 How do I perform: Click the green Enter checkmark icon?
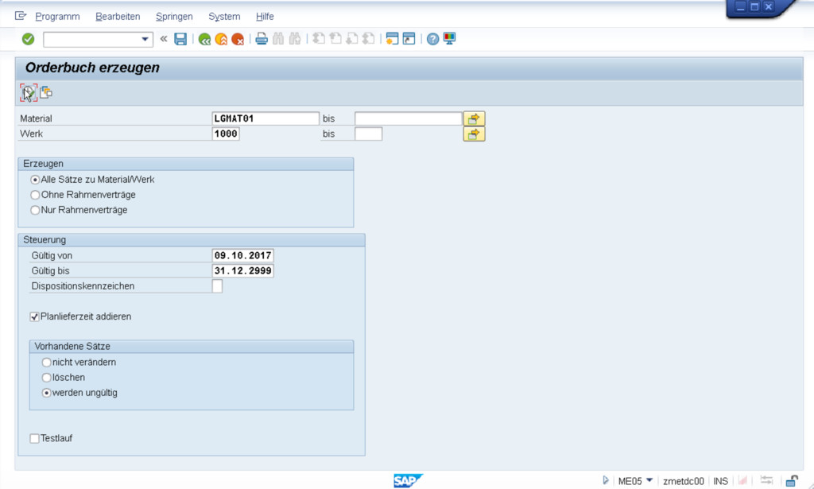28,39
